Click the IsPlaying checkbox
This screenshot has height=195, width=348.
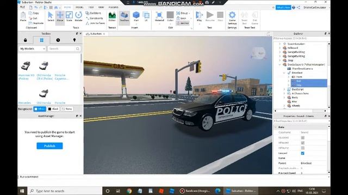302,148
